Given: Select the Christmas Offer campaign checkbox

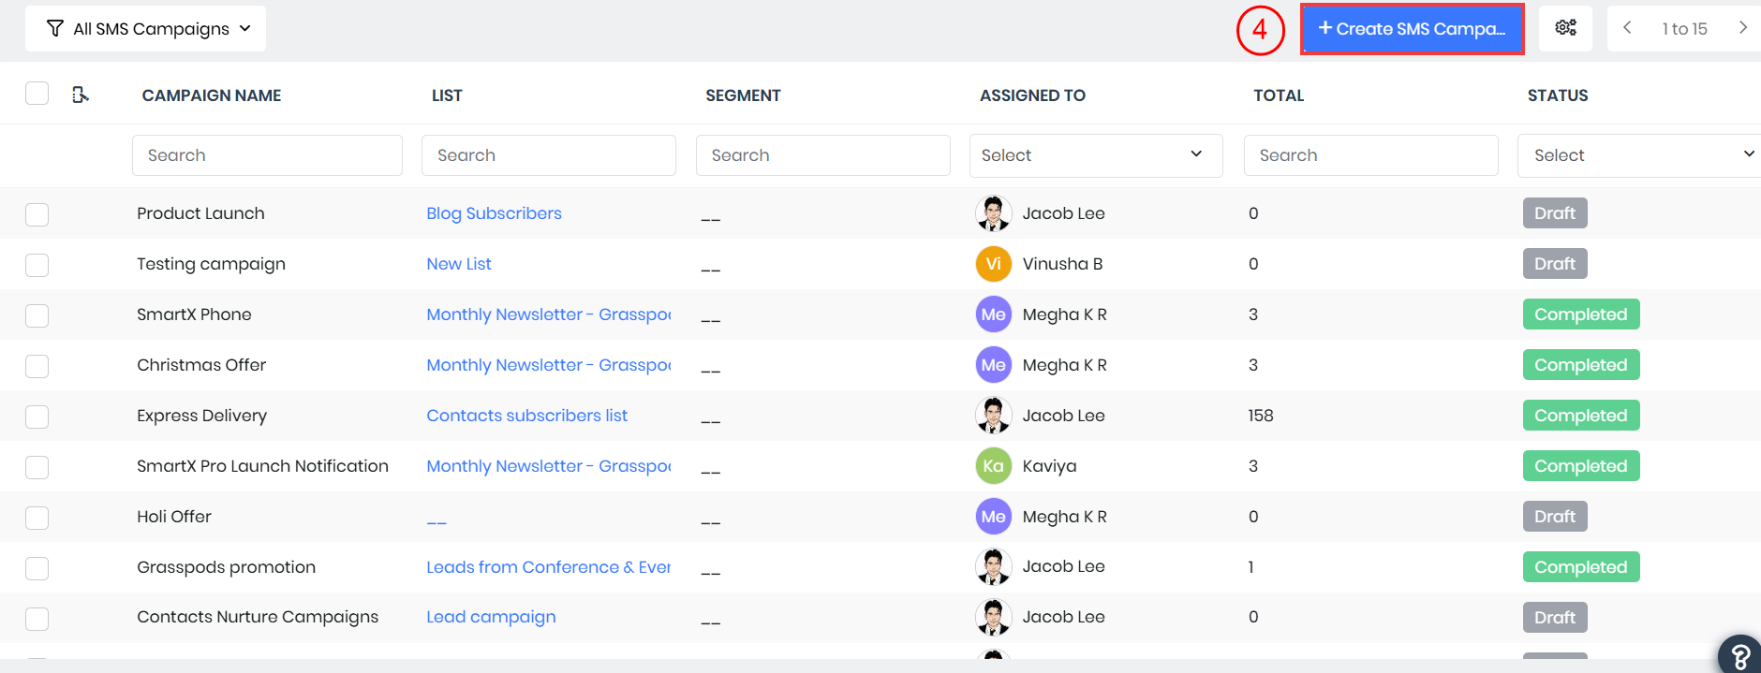Looking at the screenshot, I should click(x=37, y=366).
